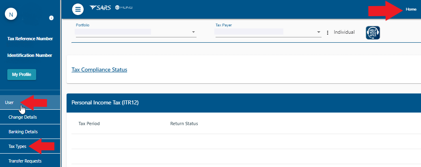Expand the Portfolio dropdown arrow
421x167 pixels.
(193, 32)
